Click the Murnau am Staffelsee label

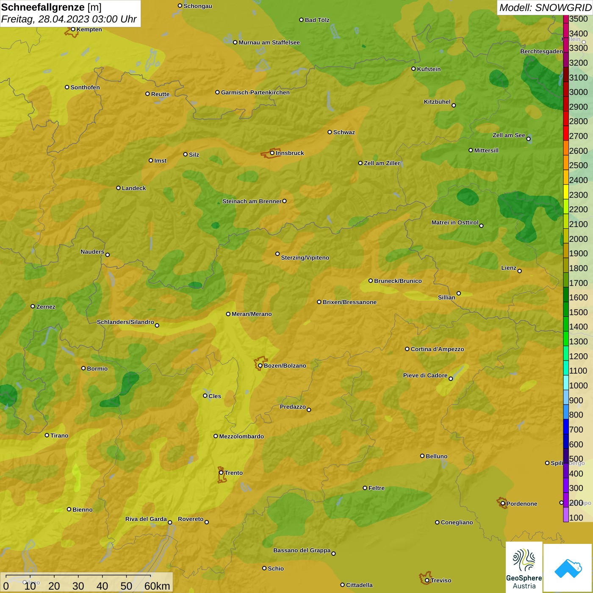(x=269, y=42)
